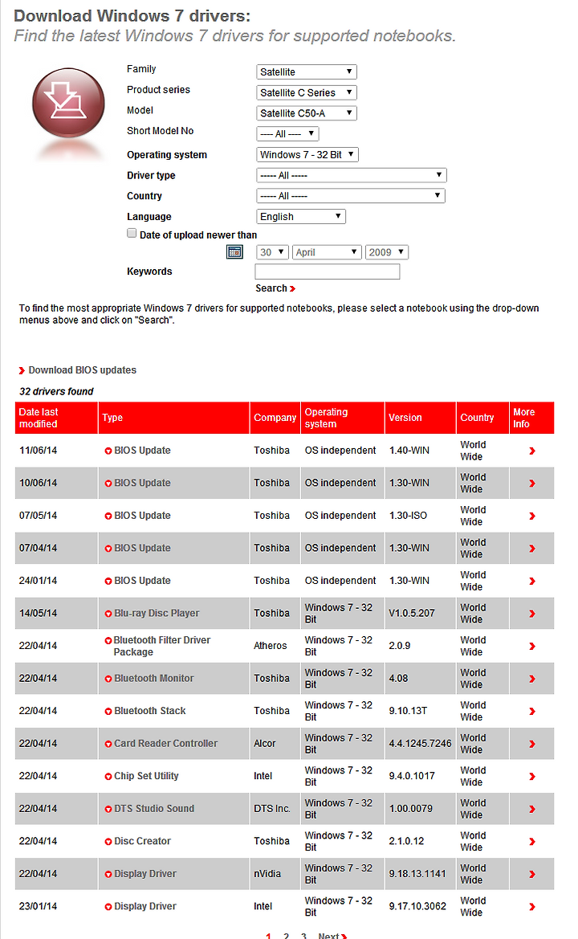Click red bullet icon beside Blu-ray Disc Player

click(108, 614)
